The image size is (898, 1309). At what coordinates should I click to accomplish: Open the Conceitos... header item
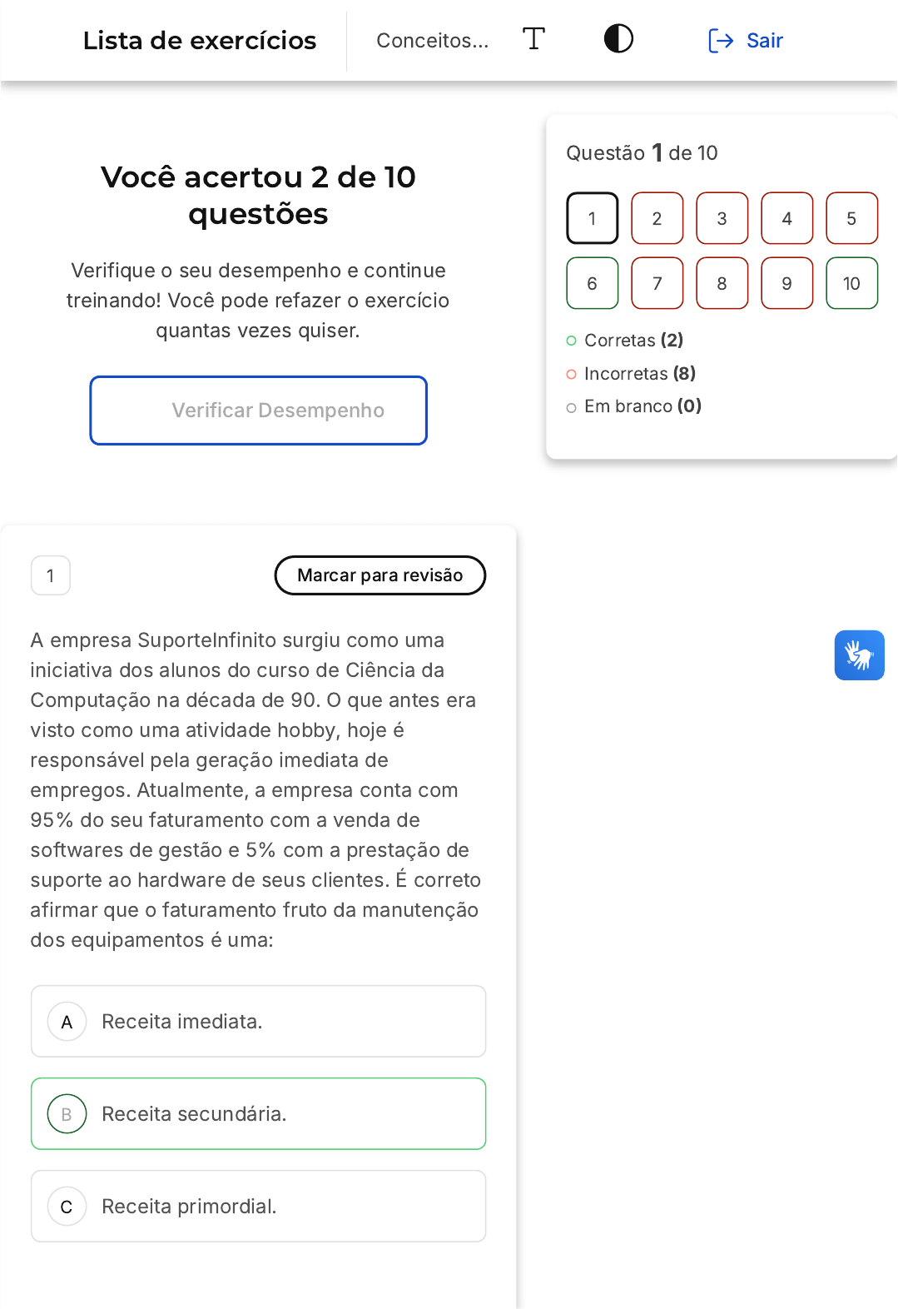pyautogui.click(x=432, y=40)
